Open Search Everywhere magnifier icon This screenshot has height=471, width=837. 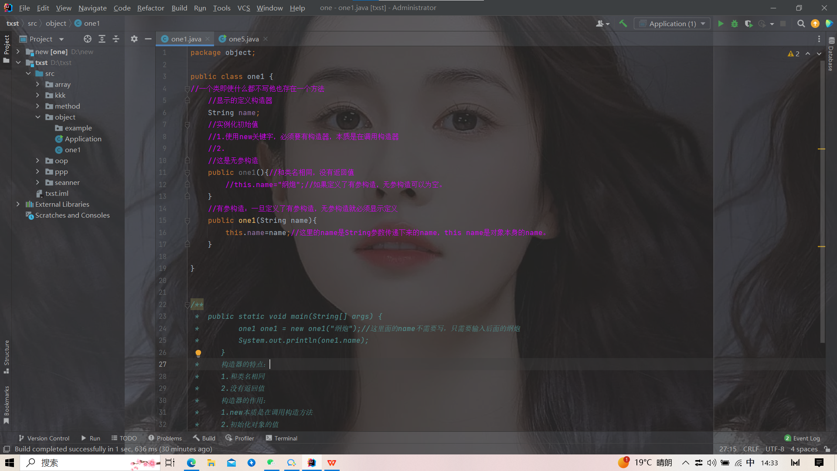[801, 24]
